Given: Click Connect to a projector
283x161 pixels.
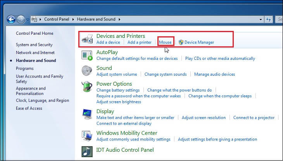Looking at the screenshot, I should coord(254,118).
